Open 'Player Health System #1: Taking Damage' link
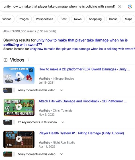135x160 pixels. [81, 133]
